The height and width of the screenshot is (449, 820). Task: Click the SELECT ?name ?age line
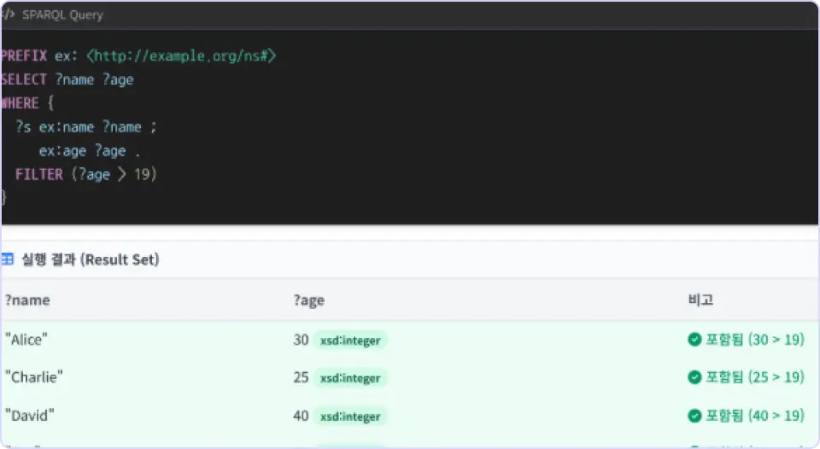coord(67,79)
